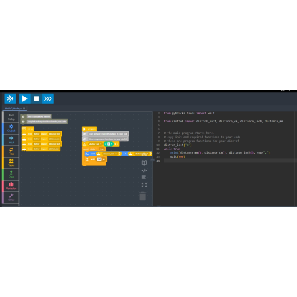Run the program with play button
Viewport: 297px width, 297px height.
[x=24, y=99]
